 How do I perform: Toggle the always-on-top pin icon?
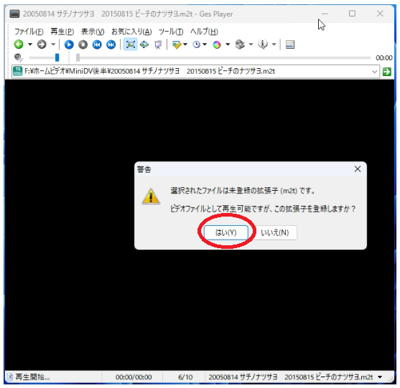[158, 44]
